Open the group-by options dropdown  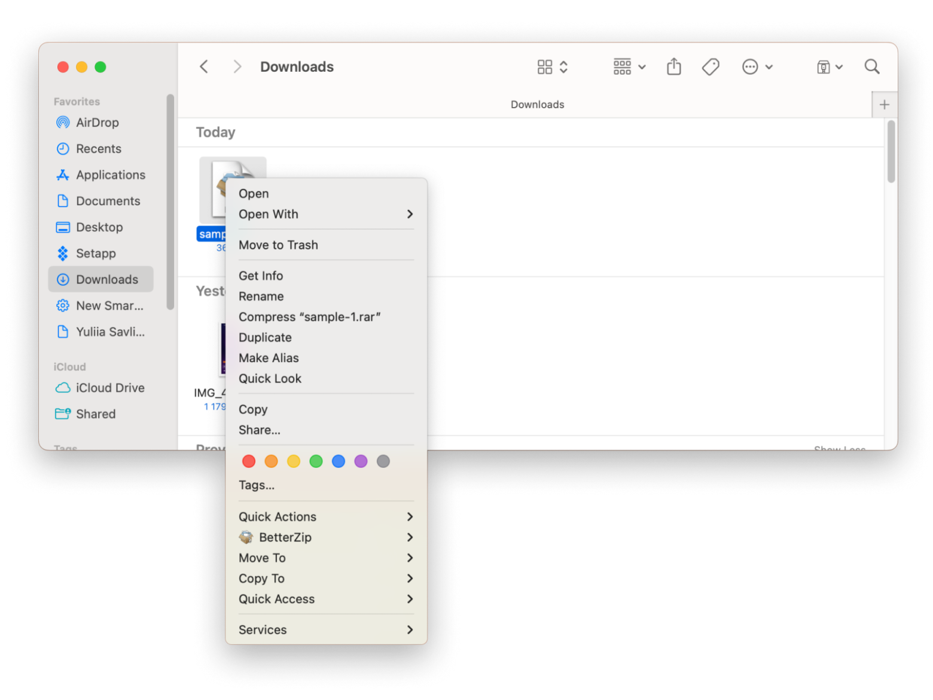629,66
